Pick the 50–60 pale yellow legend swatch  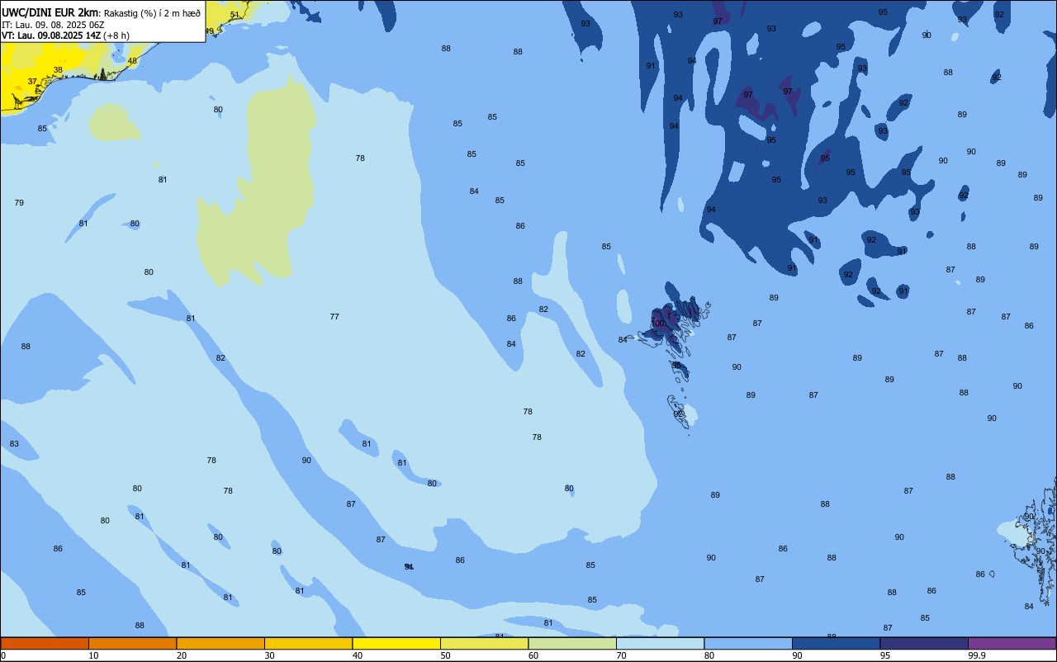(484, 643)
